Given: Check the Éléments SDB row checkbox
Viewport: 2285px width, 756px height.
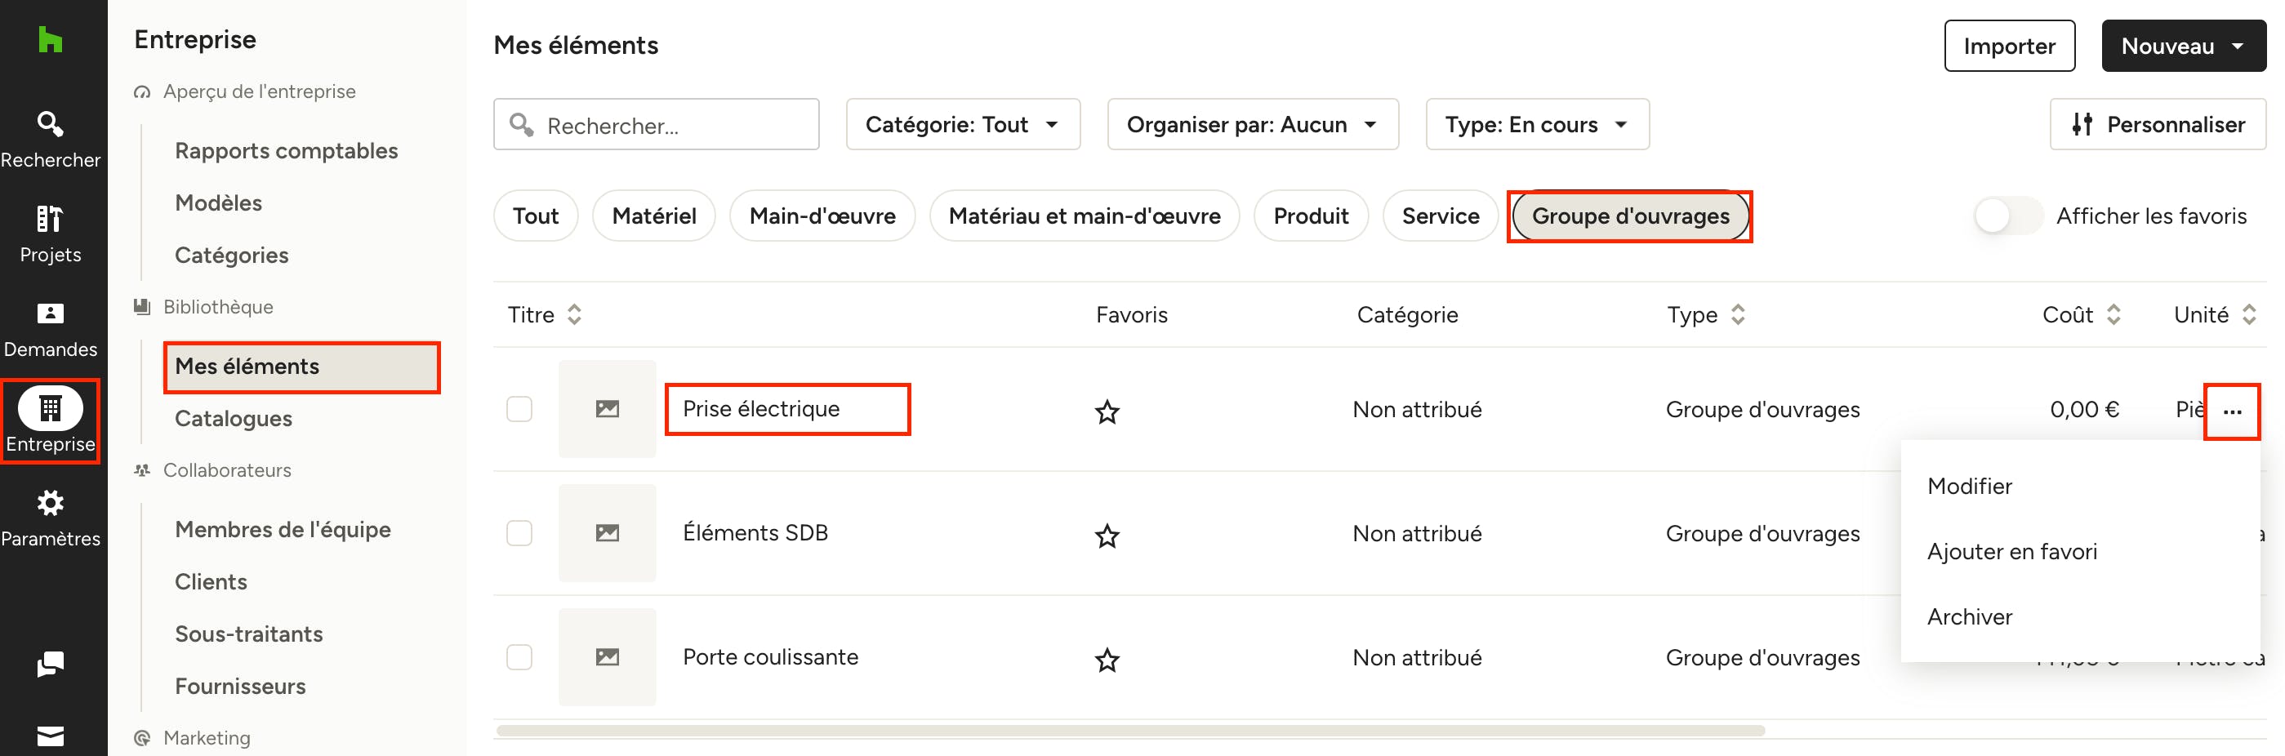Looking at the screenshot, I should (519, 532).
